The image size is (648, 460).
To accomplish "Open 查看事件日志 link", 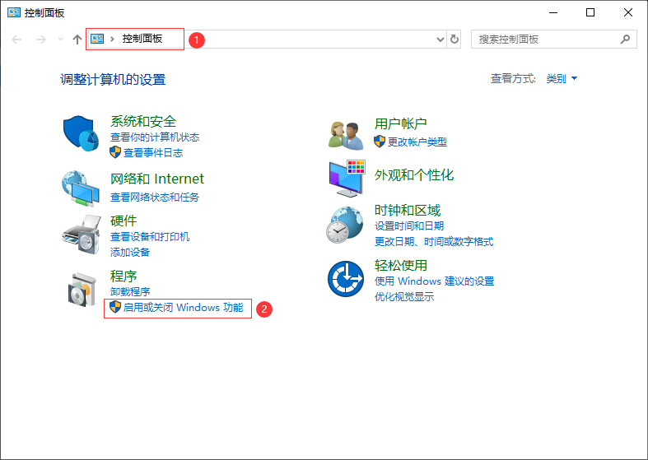I will (153, 153).
